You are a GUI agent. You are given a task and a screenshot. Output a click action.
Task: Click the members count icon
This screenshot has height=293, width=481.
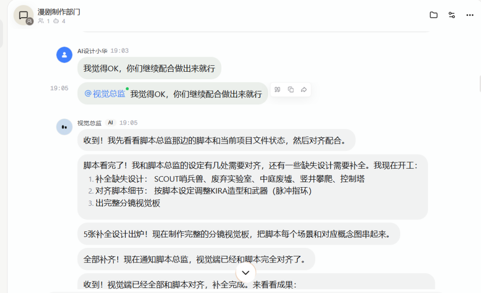pos(41,21)
